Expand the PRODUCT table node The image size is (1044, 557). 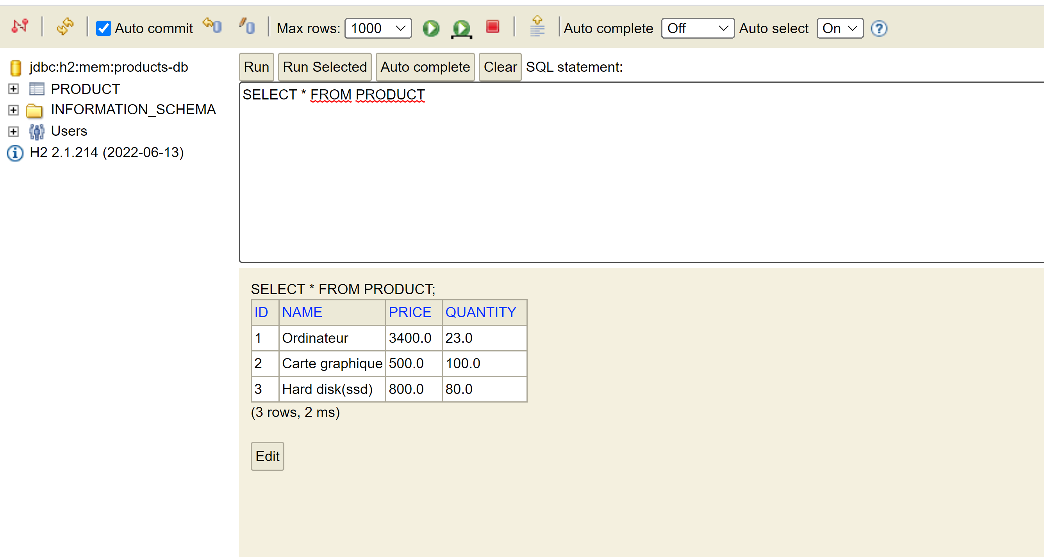[13, 89]
